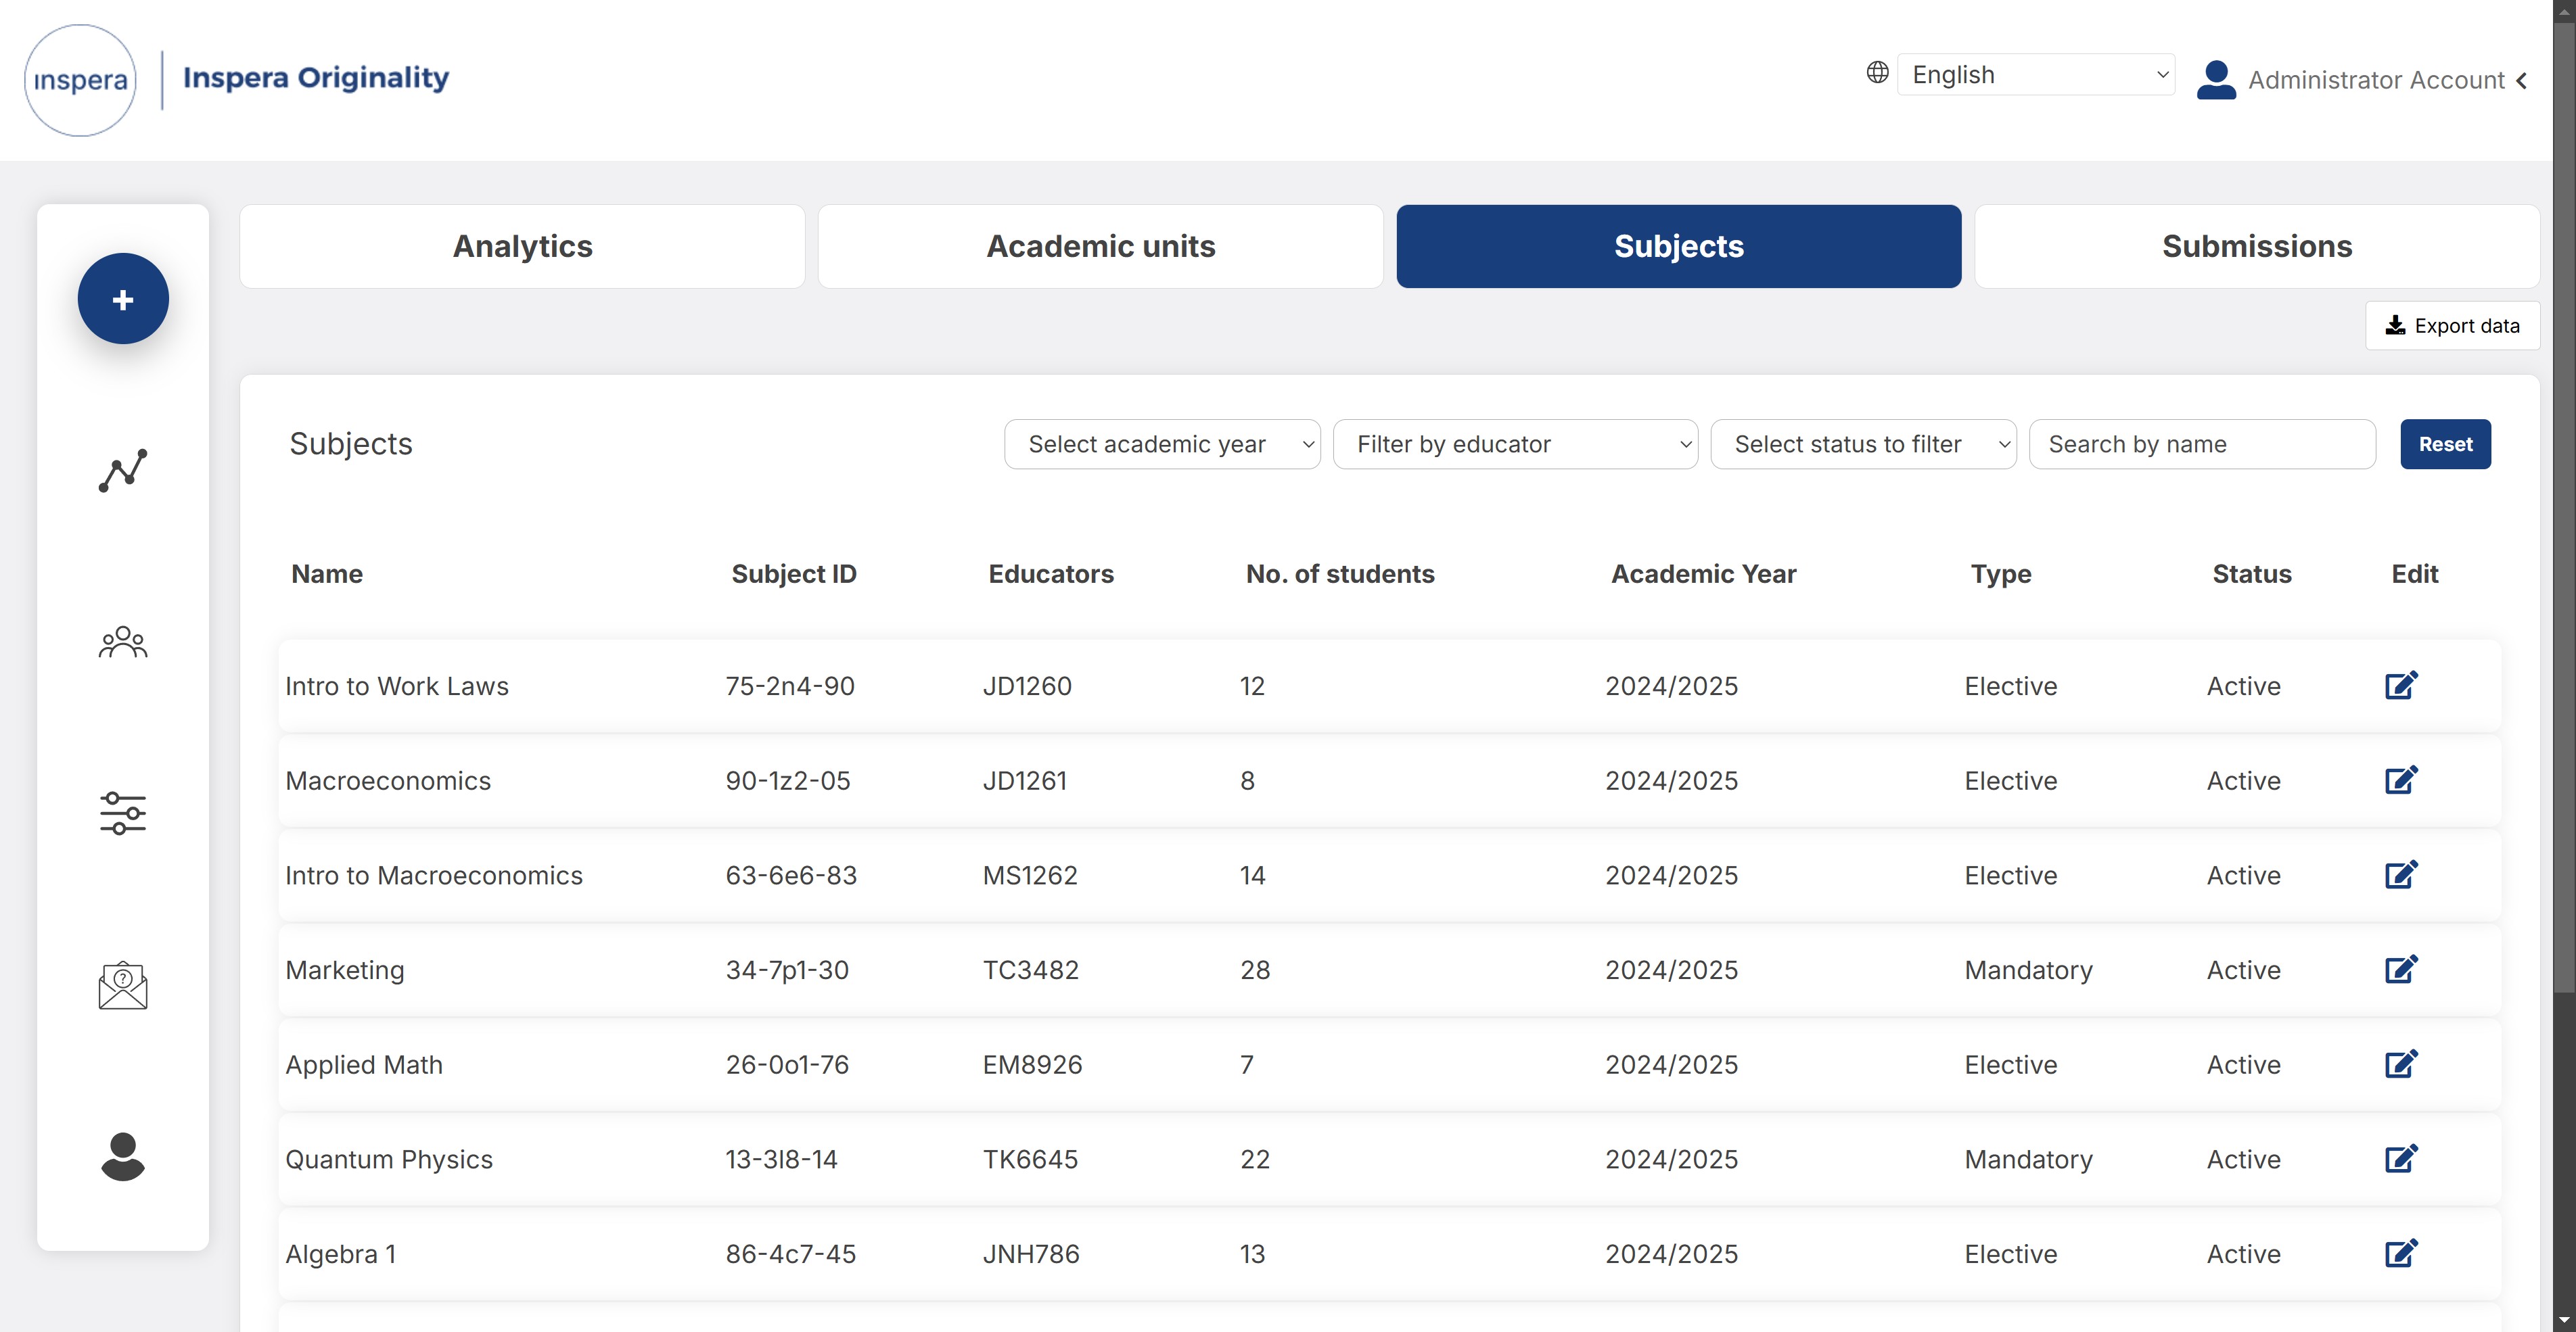Viewport: 2576px width, 1332px height.
Task: Edit the Quantum Physics subject
Action: pos(2401,1158)
